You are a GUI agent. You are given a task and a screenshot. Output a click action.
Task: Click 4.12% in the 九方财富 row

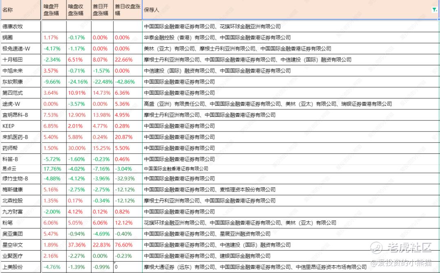[75, 212]
